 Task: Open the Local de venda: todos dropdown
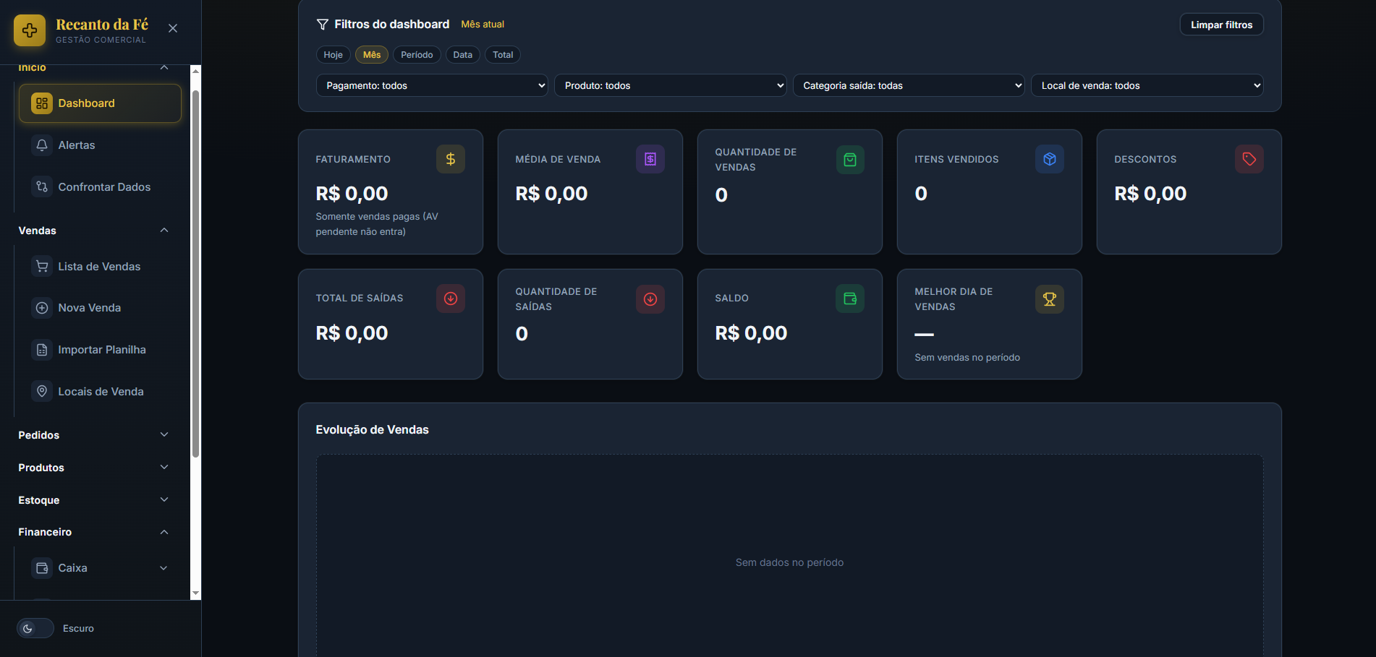[1147, 85]
